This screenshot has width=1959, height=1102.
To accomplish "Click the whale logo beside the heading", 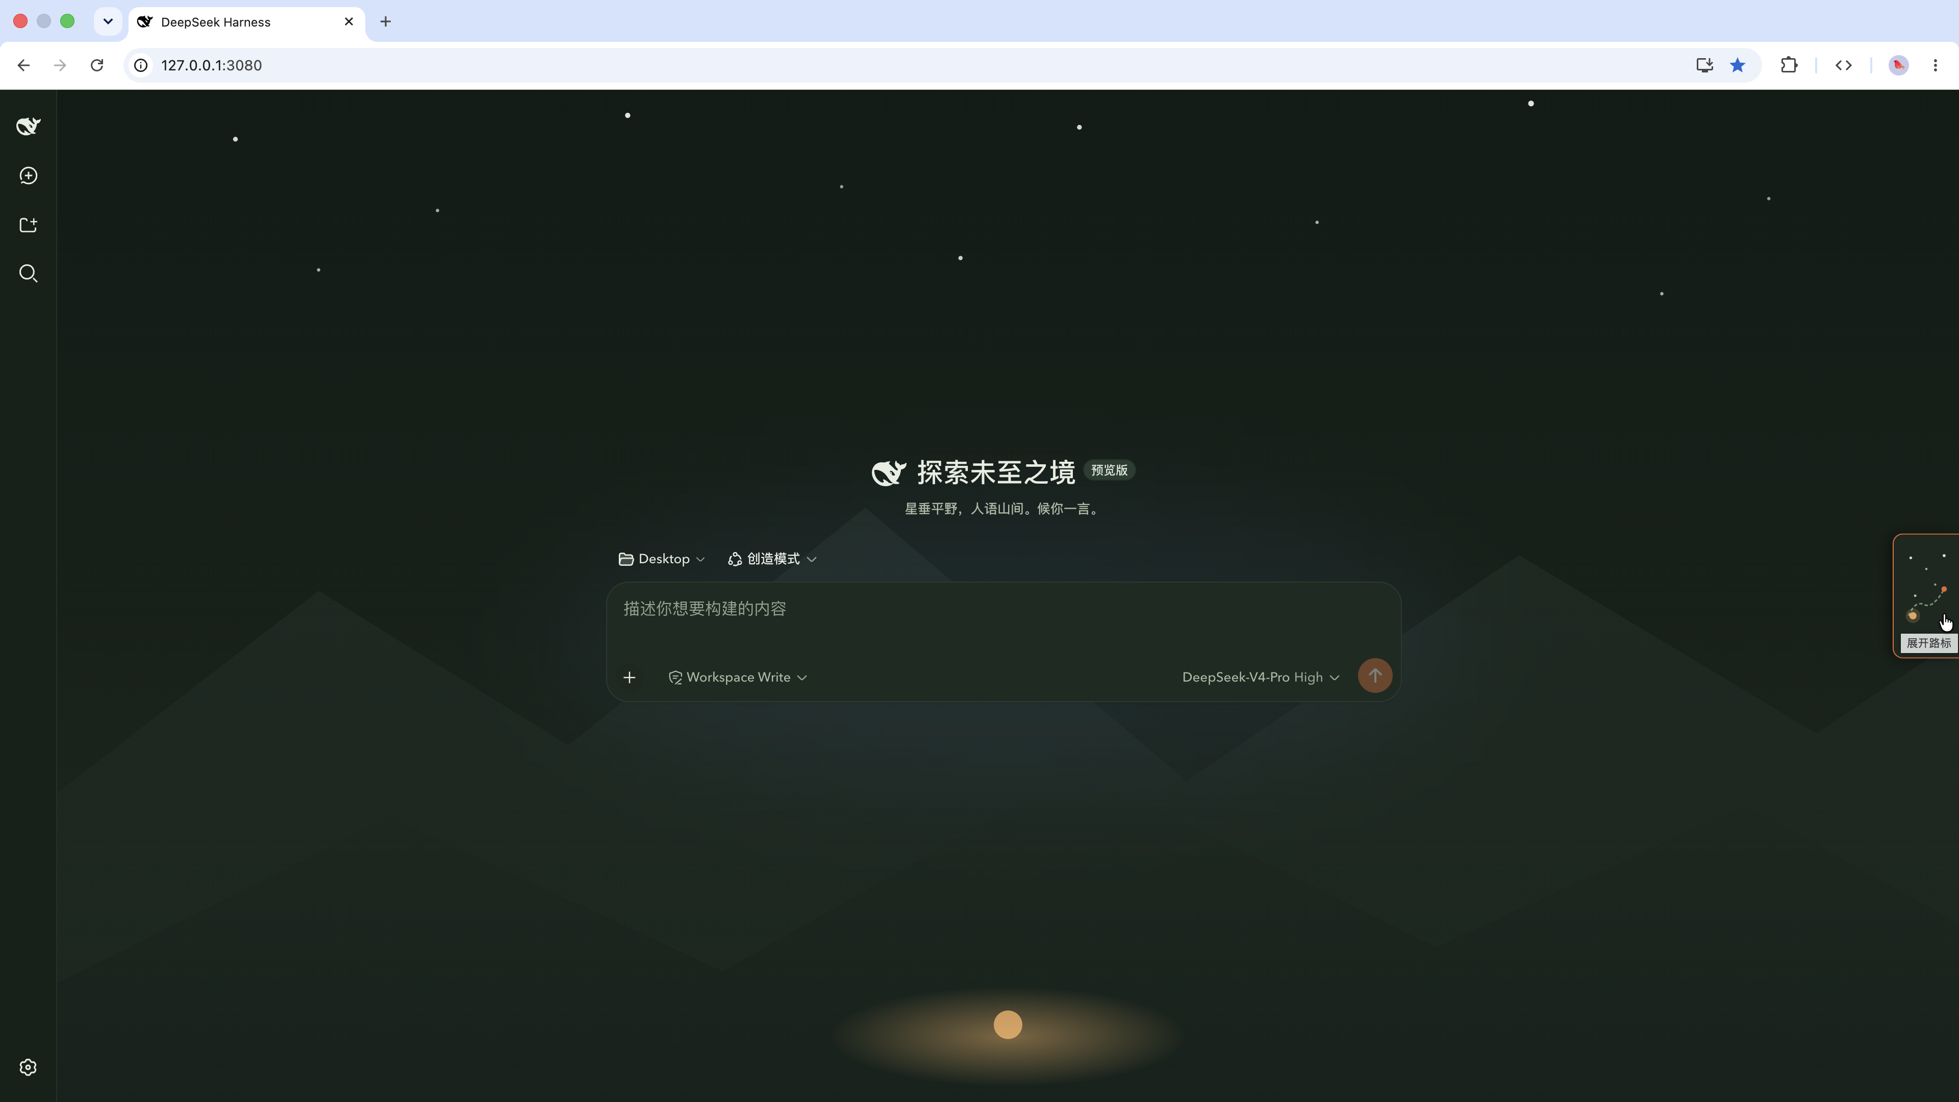I will pos(888,472).
